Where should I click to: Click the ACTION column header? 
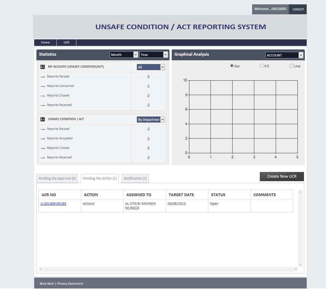point(102,195)
